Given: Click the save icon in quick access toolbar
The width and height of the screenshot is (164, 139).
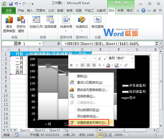Looking at the screenshot, I should pyautogui.click(x=11, y=4).
